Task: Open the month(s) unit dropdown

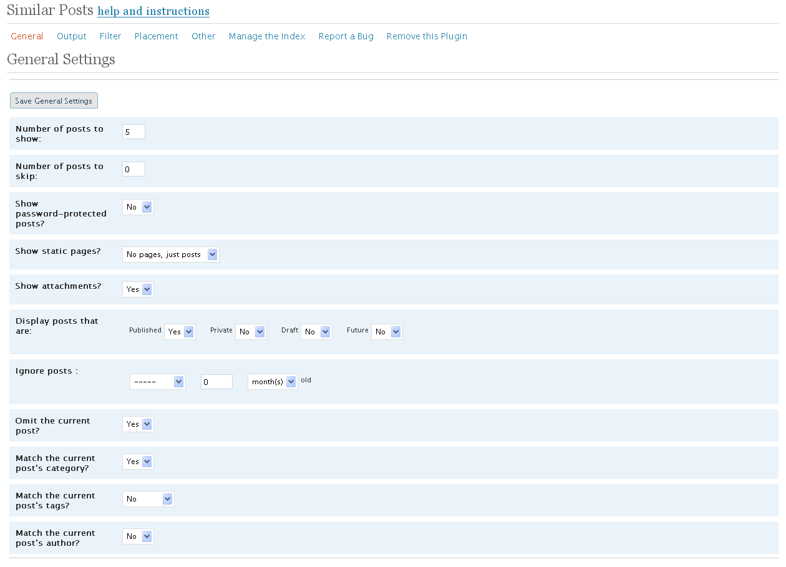Action: pyautogui.click(x=273, y=382)
